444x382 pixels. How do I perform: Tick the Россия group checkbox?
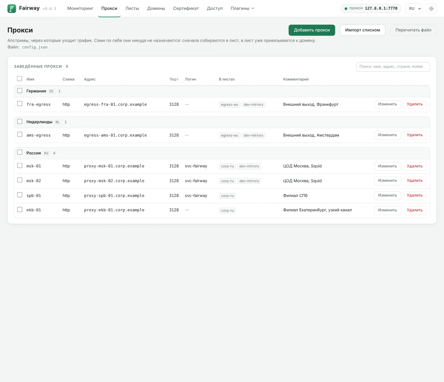click(x=20, y=152)
